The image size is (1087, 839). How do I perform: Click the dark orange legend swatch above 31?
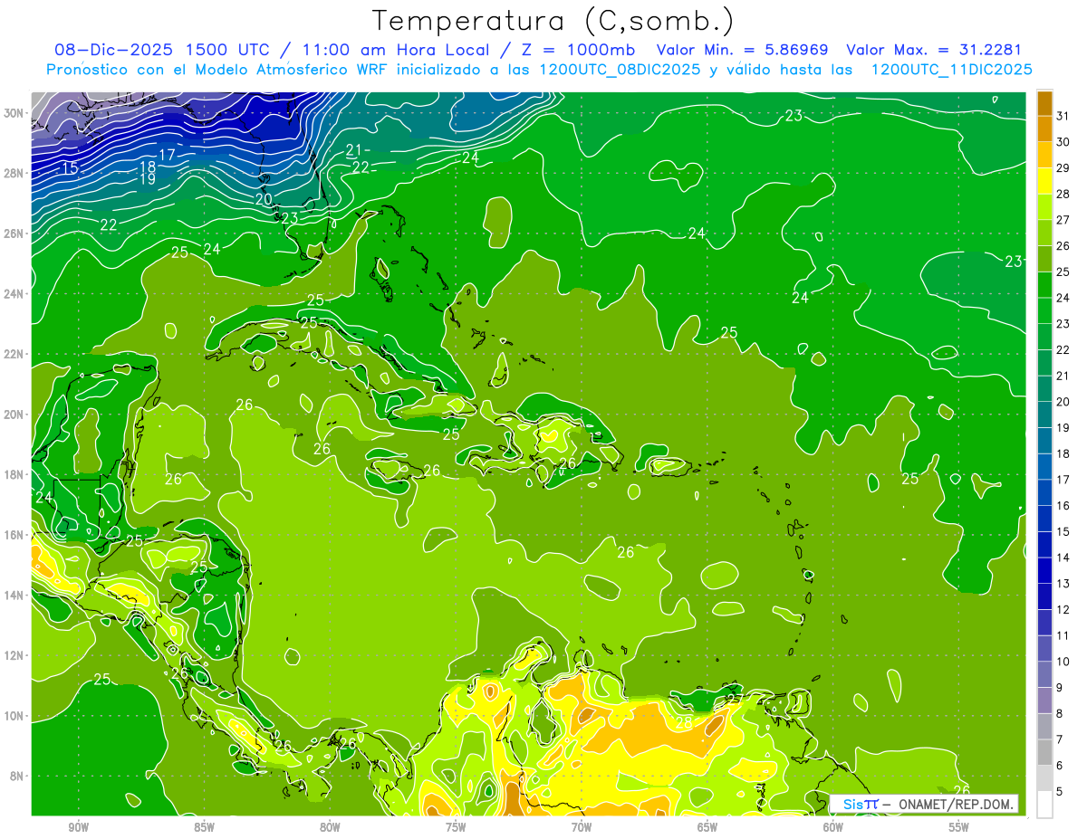1044,103
